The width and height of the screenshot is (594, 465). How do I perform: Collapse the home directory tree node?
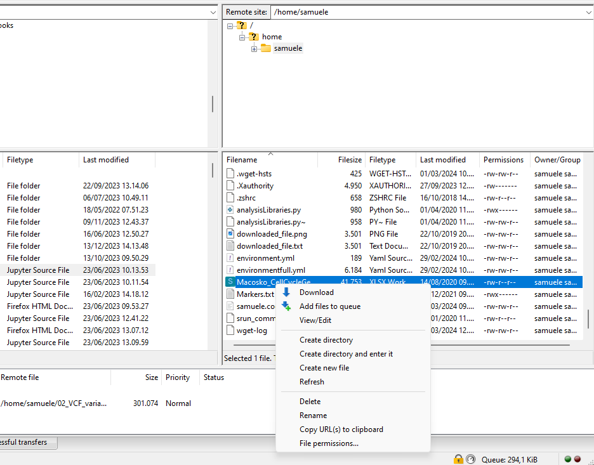[x=242, y=37]
